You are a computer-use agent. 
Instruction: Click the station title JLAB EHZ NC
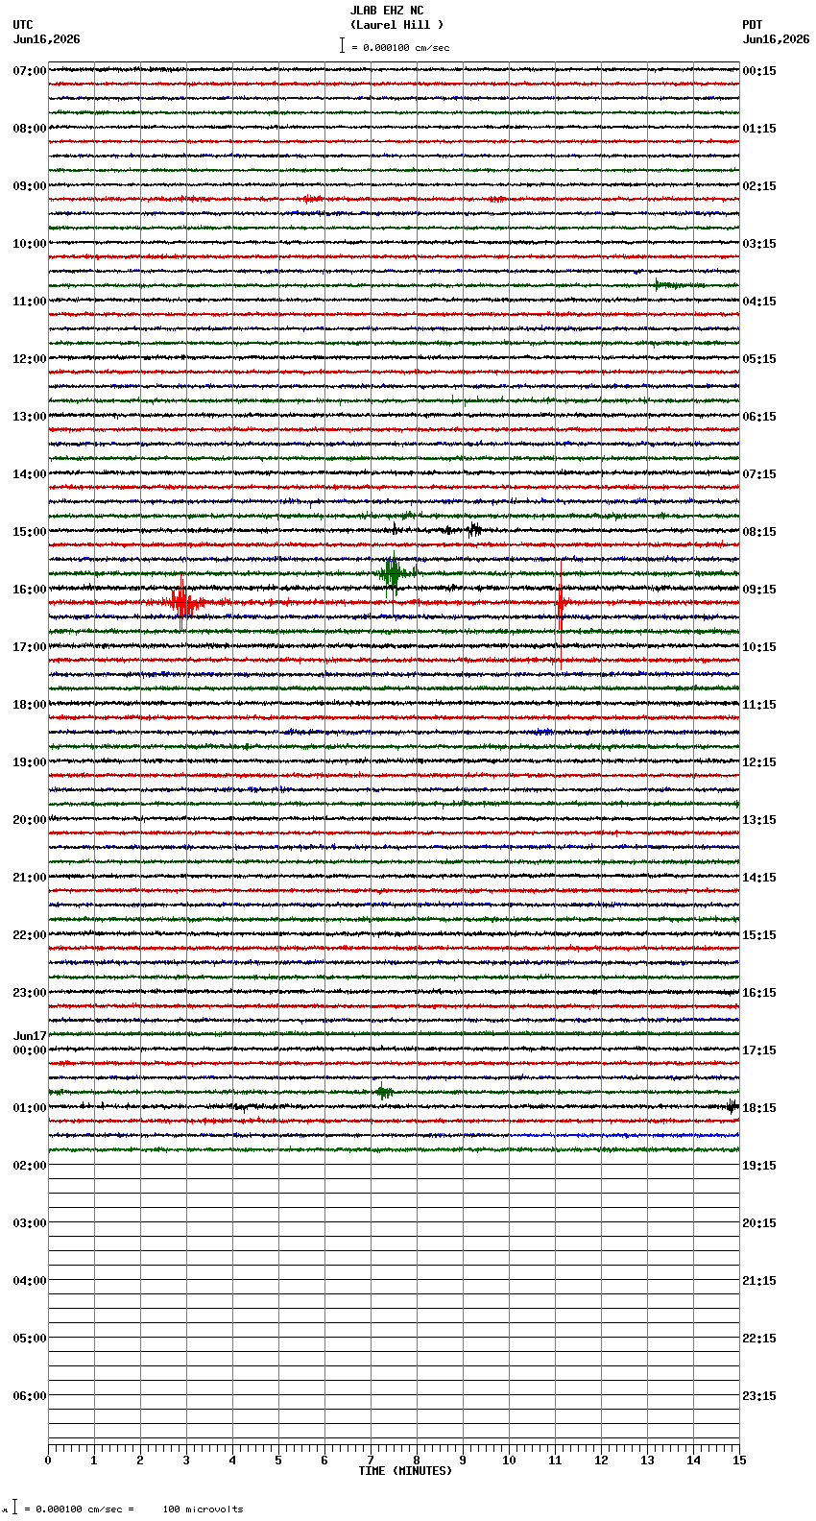386,11
